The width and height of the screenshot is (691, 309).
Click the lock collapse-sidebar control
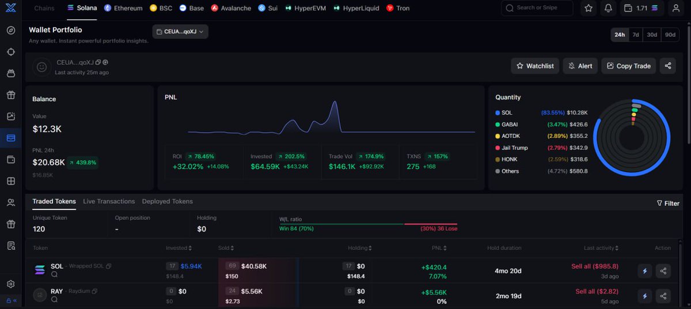[x=10, y=300]
